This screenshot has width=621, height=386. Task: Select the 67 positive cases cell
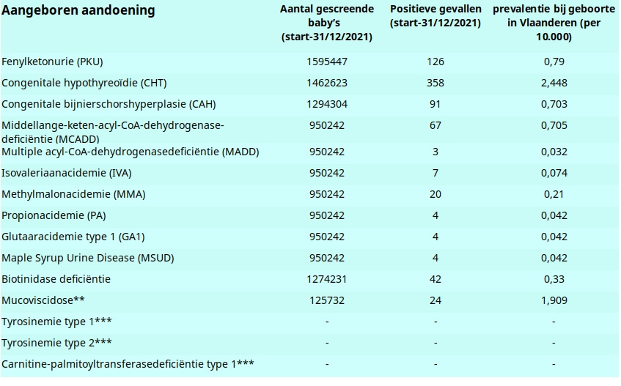tap(436, 126)
